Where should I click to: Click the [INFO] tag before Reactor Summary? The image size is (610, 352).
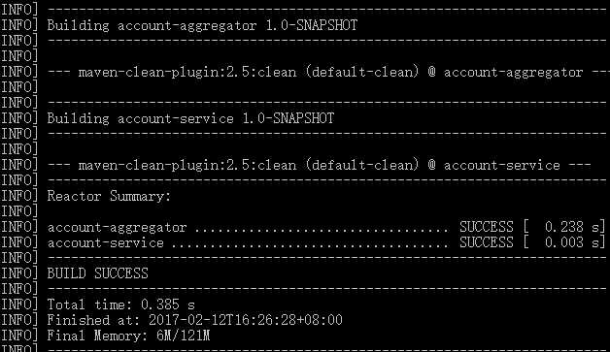[x=19, y=196]
